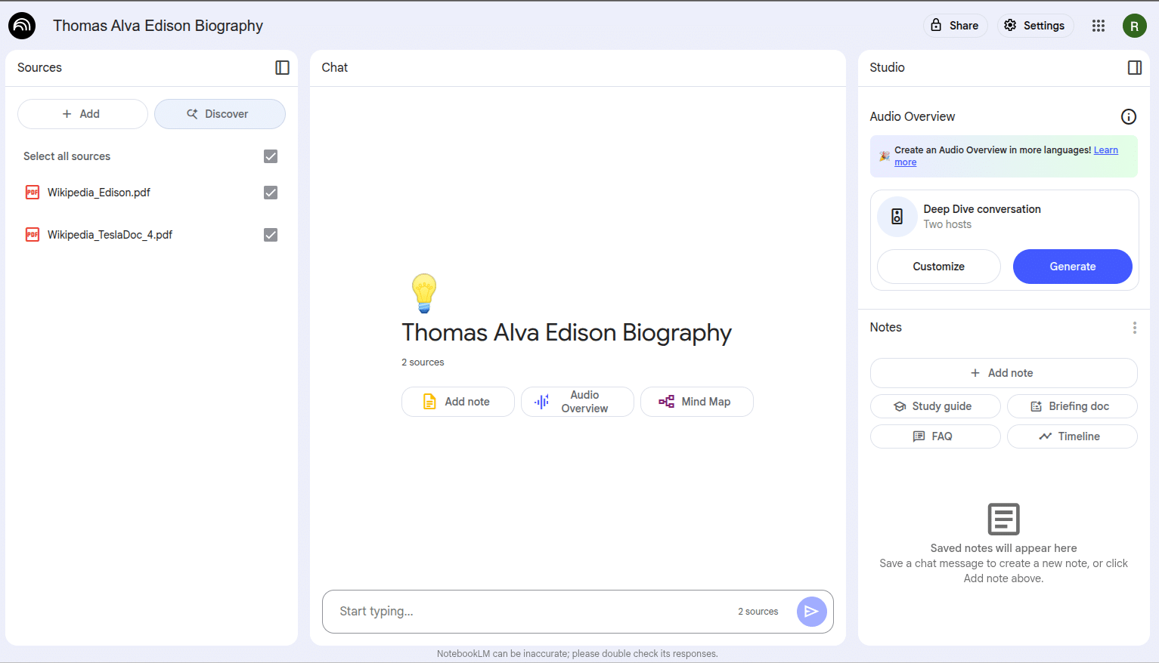Screen dimensions: 1159x663
Task: Click the Wikipedia_Edison.pdf file icon
Action: tap(33, 193)
